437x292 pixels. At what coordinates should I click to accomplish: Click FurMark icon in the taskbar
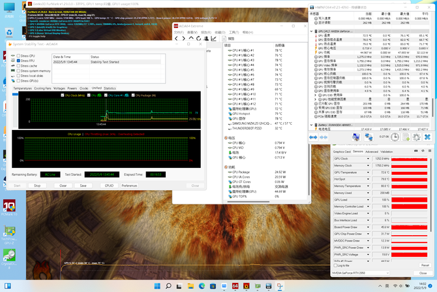click(x=247, y=286)
